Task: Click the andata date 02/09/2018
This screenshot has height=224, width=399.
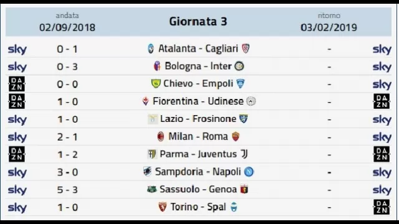Action: [67, 27]
